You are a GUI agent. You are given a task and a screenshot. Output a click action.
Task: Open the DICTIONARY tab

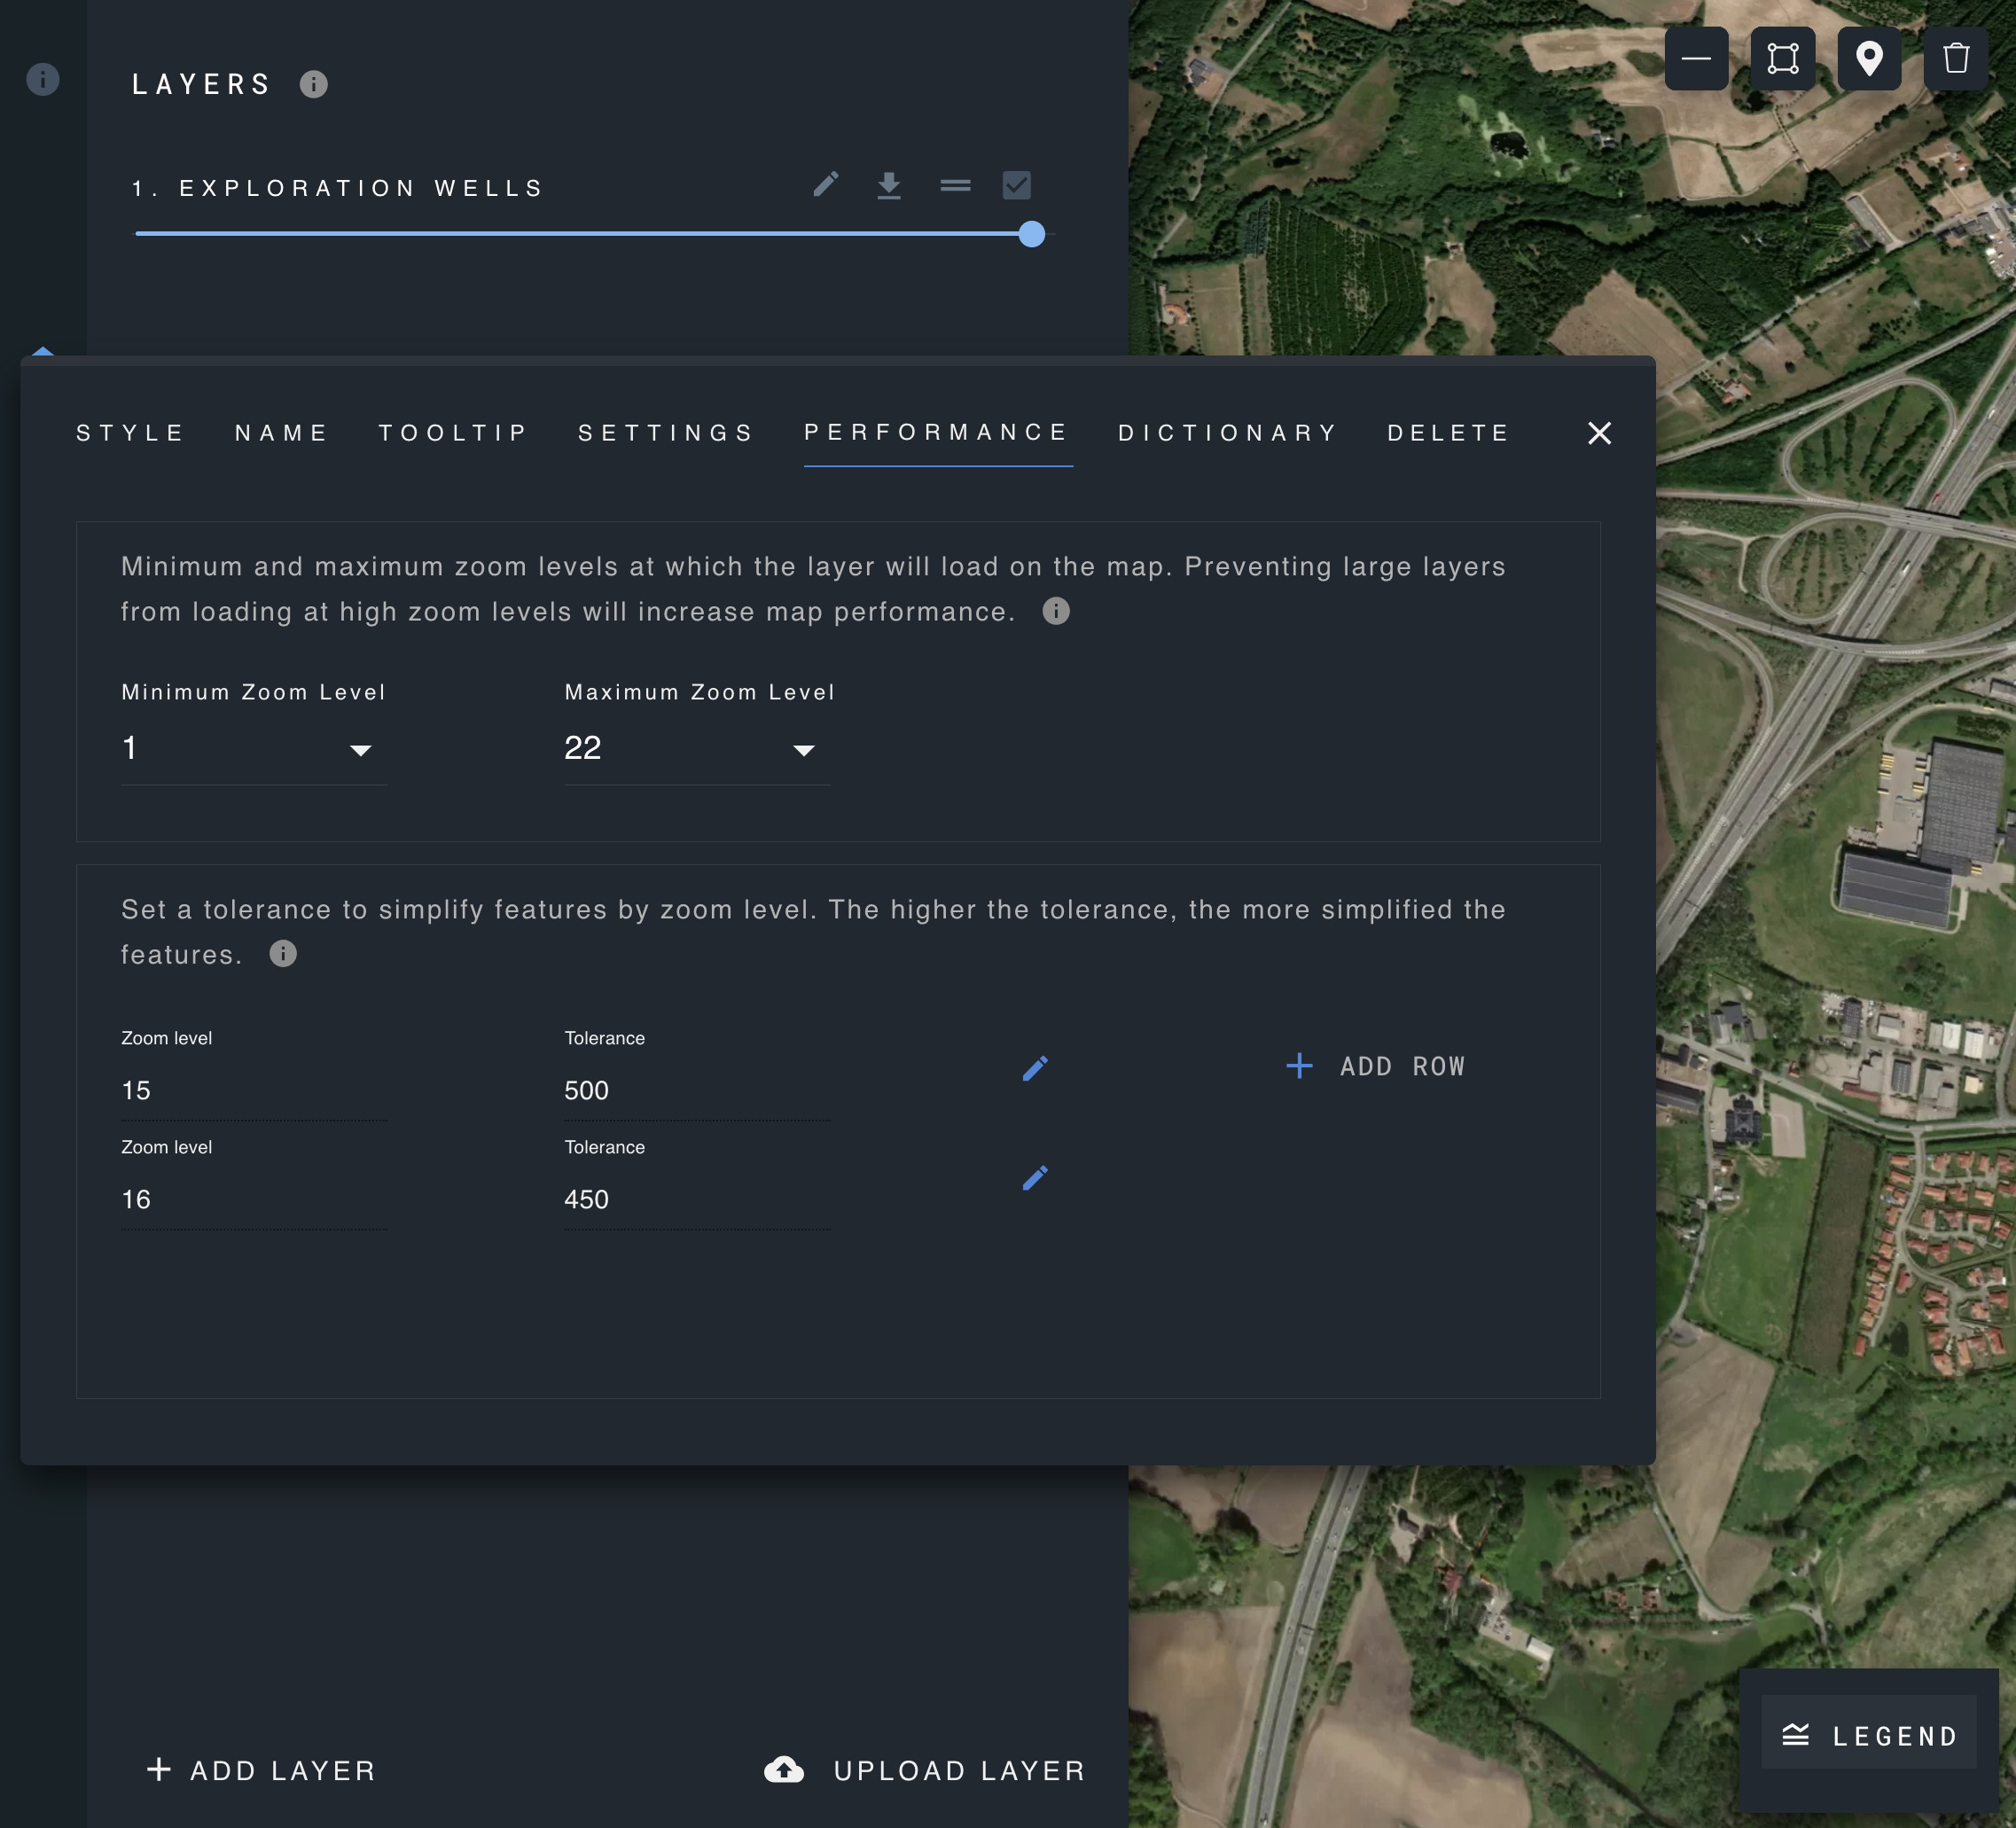1229,433
